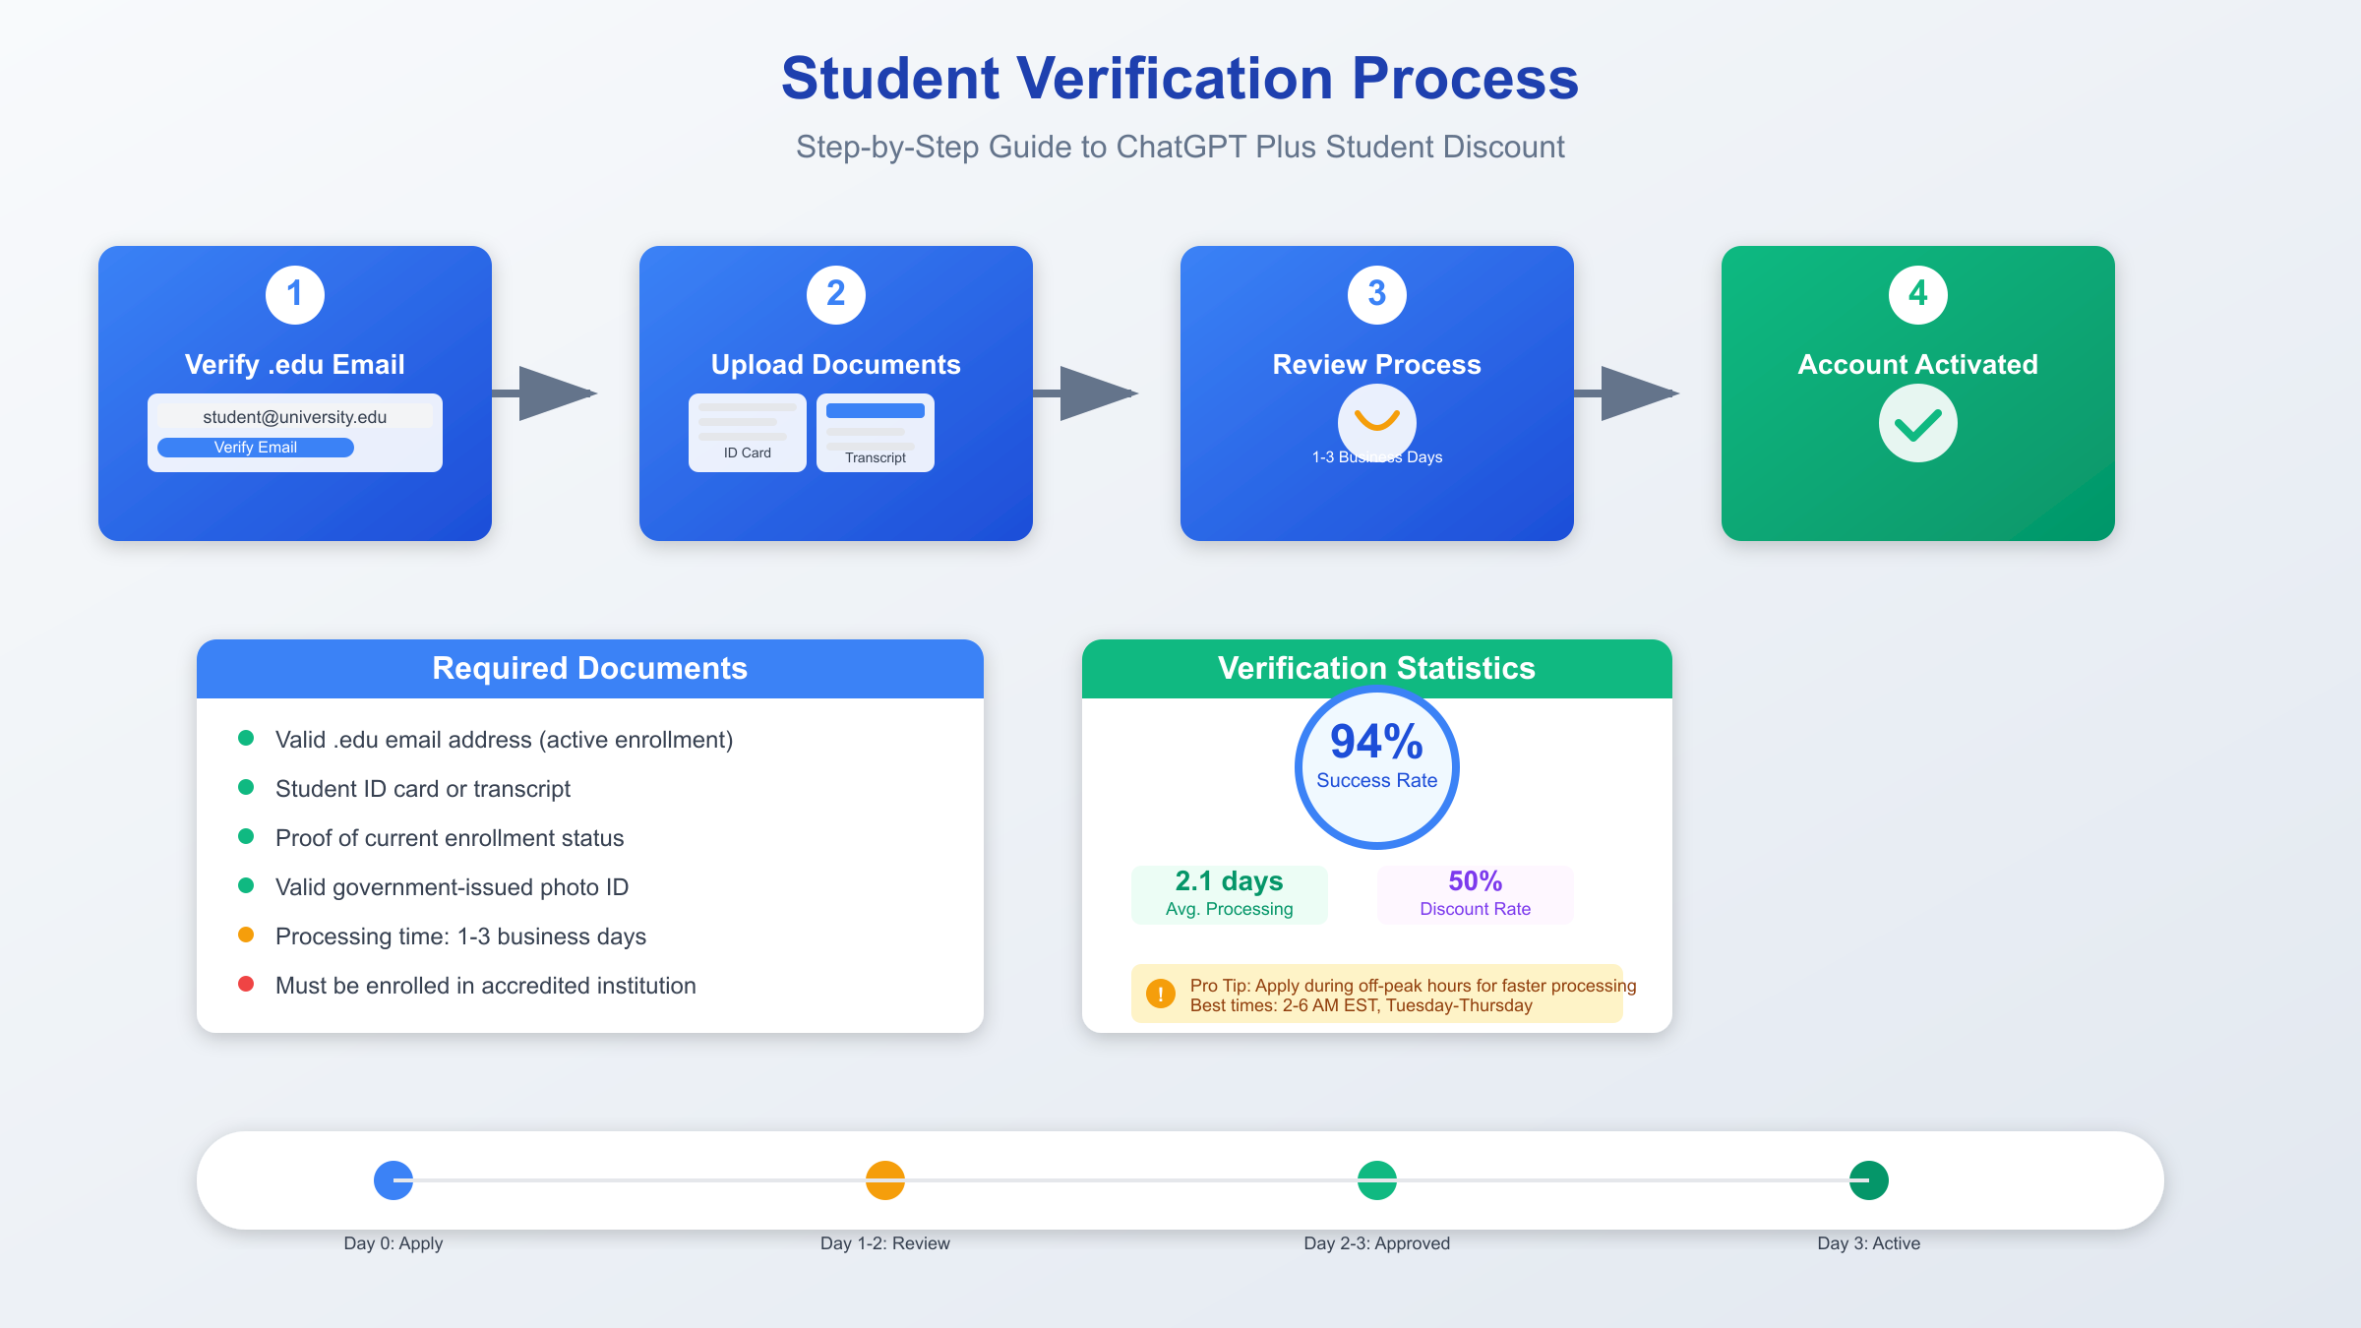The height and width of the screenshot is (1328, 2361).
Task: Click "Proof of current enrollment status" item
Action: (x=450, y=838)
